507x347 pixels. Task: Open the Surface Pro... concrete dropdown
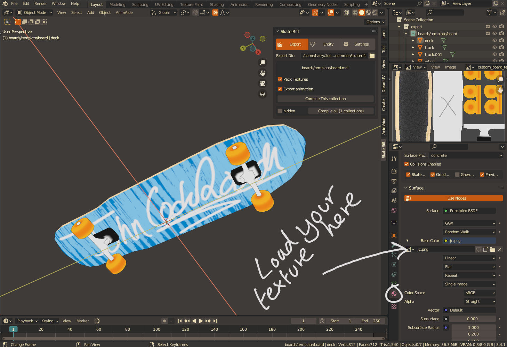(466, 155)
